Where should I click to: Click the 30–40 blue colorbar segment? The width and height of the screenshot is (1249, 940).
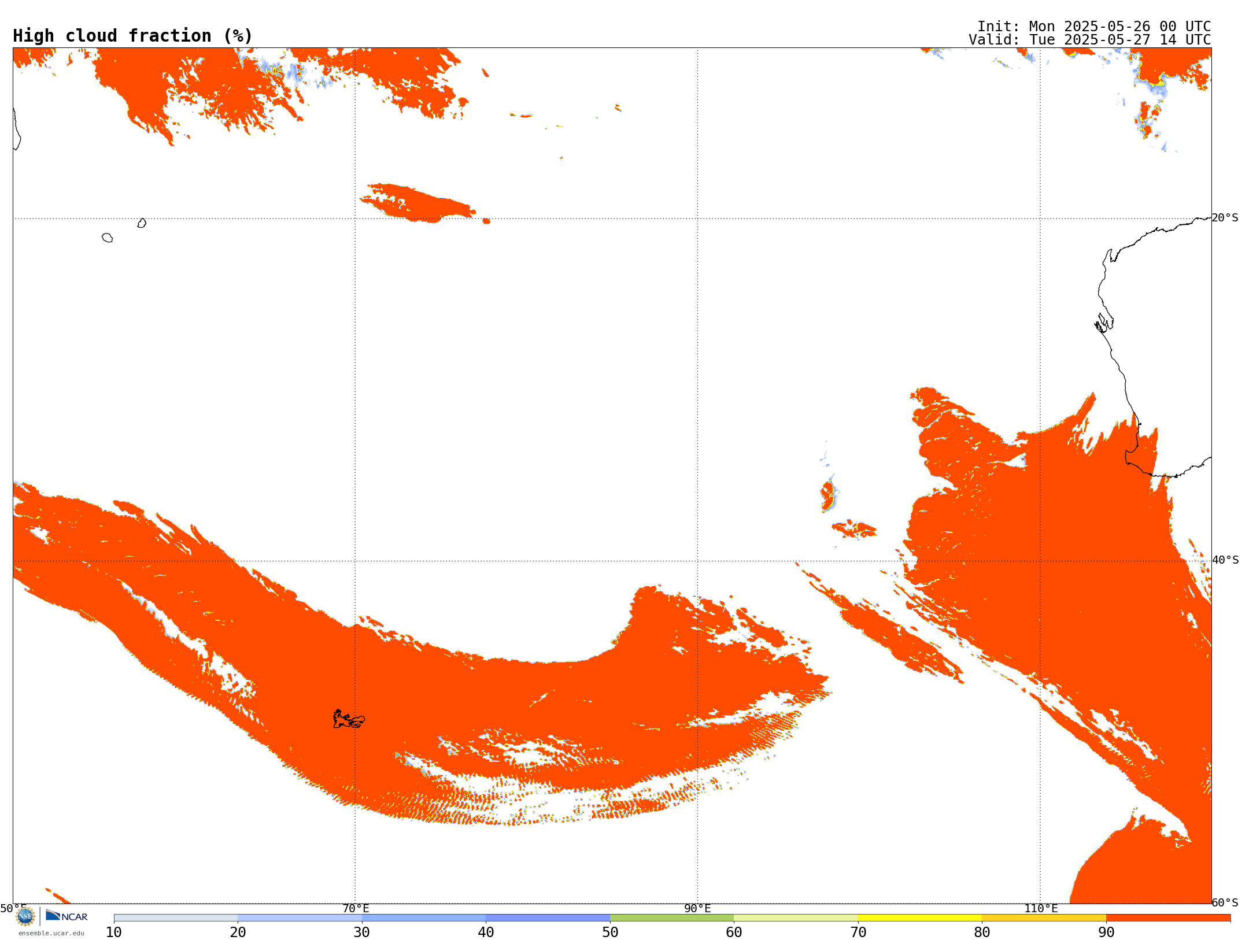pos(424,918)
